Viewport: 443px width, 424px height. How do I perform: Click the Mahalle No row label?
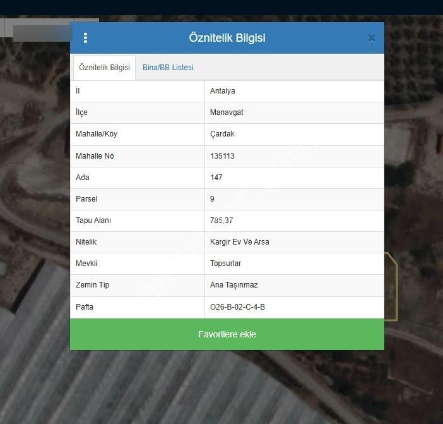pos(95,156)
